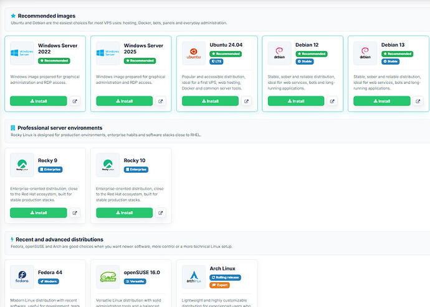The width and height of the screenshot is (430, 307).
Task: Click the Arch Linux logo
Action: [194, 277]
